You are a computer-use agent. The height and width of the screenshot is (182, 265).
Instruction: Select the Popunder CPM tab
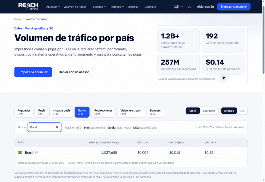coord(24,112)
